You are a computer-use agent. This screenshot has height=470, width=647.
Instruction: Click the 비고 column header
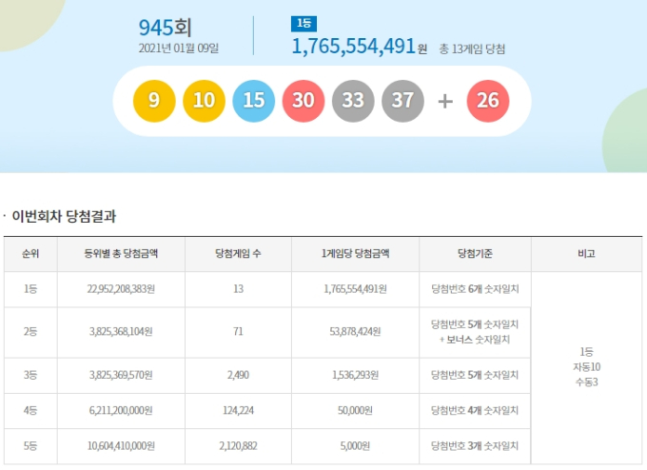(586, 253)
